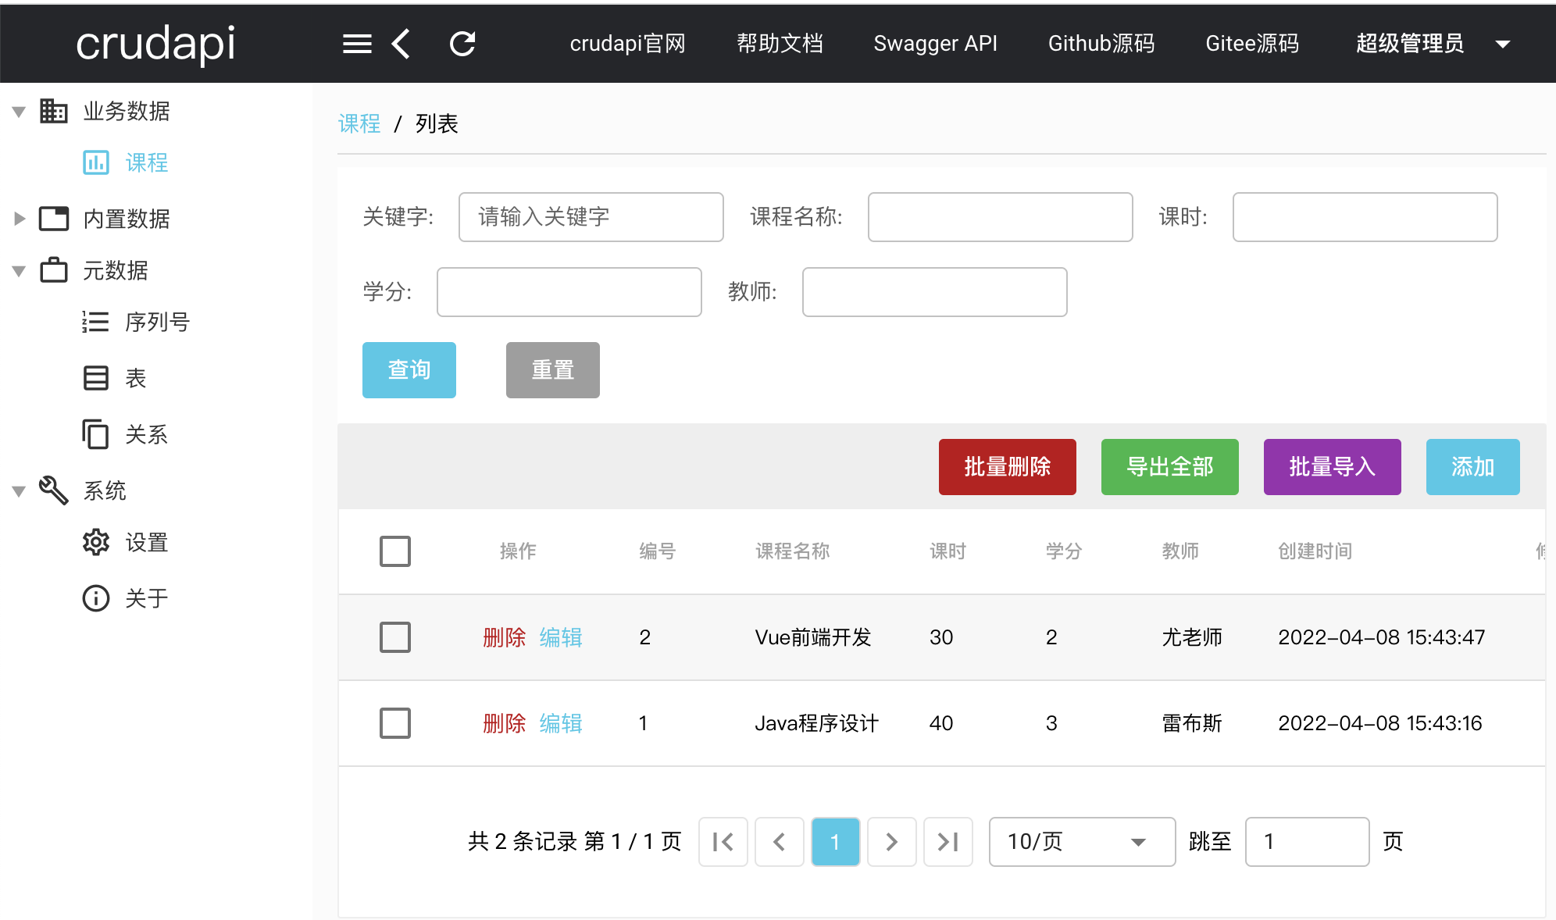
Task: Click the red 批量删除 button
Action: (x=1007, y=467)
